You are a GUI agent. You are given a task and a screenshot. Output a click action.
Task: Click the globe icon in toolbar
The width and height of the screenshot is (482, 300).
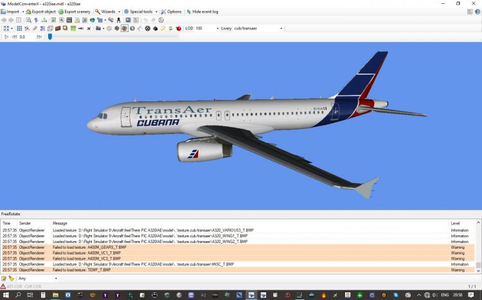[92, 20]
